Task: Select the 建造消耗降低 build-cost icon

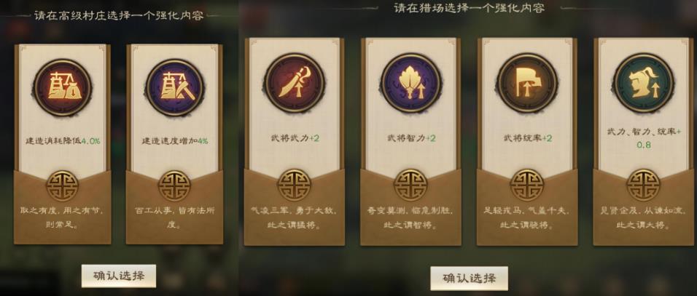Action: pyautogui.click(x=62, y=88)
